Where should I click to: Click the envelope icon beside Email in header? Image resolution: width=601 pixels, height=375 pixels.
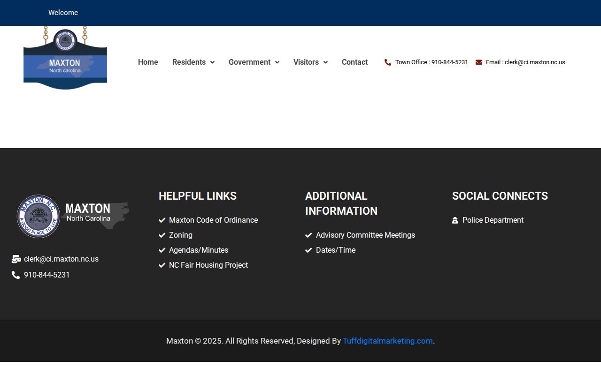point(479,62)
